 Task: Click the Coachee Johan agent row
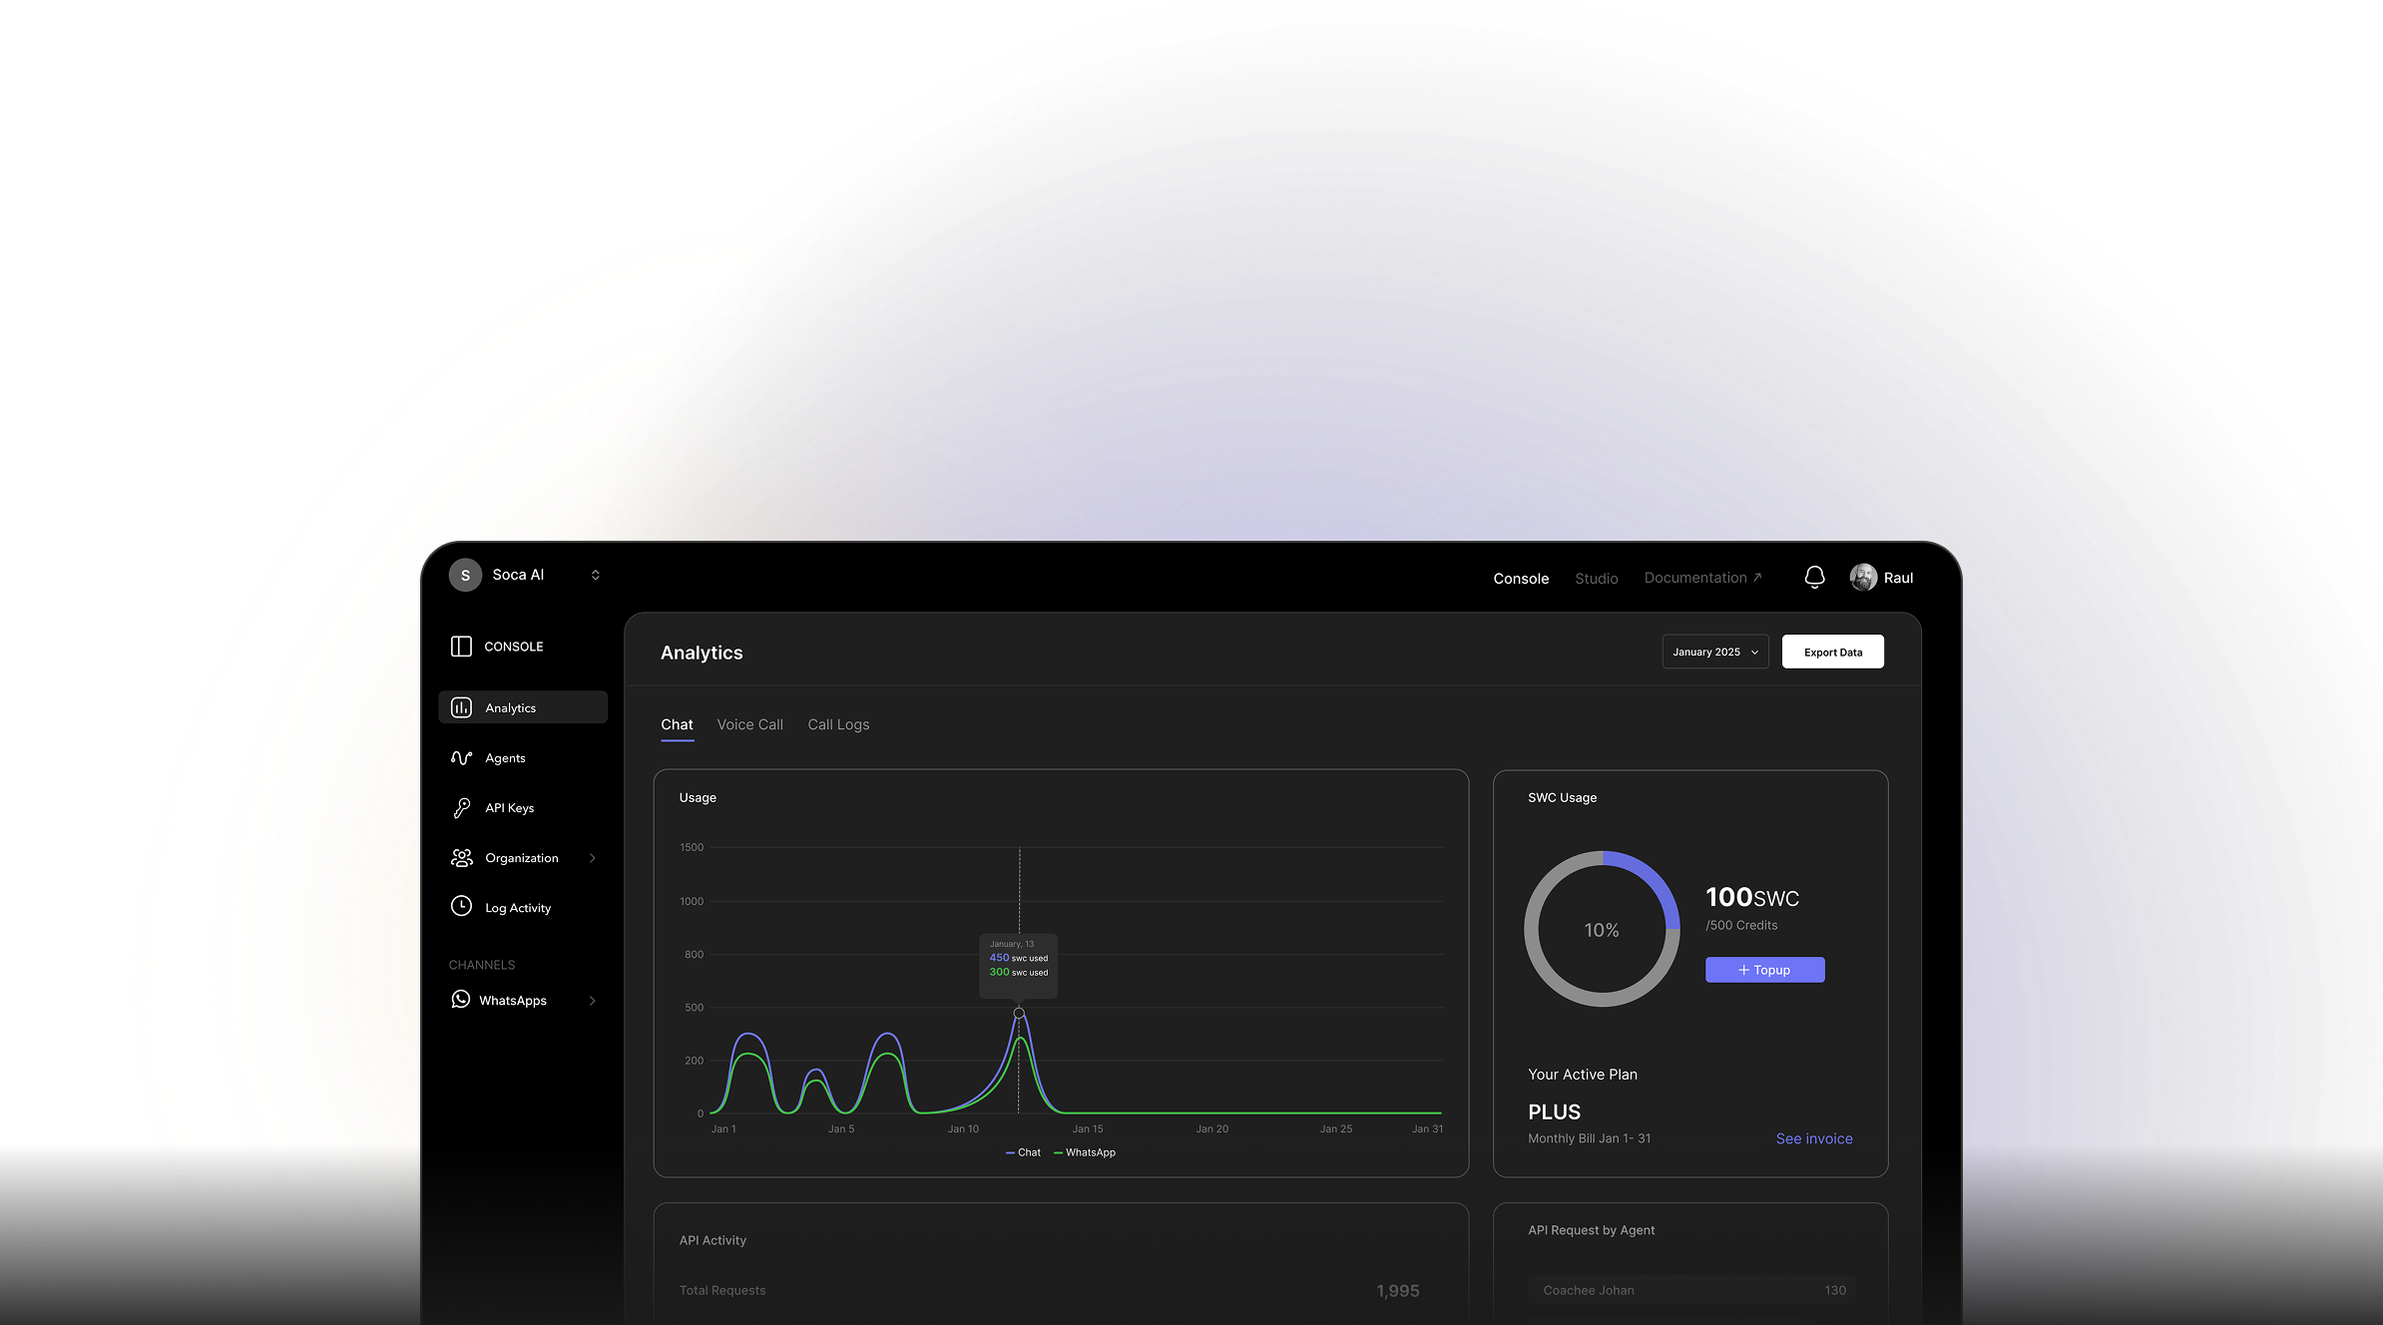click(1691, 1290)
